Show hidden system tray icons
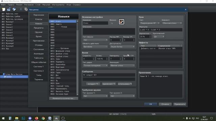Screen dimensions: 216x121 184,118
